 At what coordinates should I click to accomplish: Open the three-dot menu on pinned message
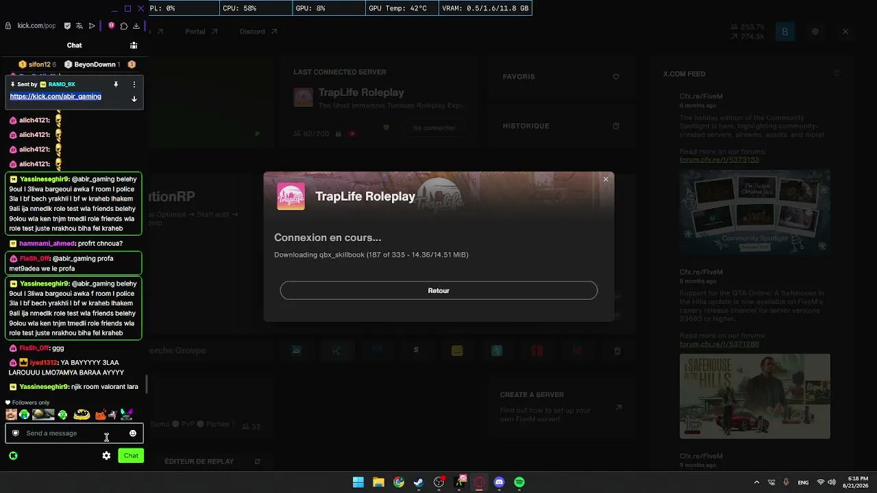(x=134, y=84)
